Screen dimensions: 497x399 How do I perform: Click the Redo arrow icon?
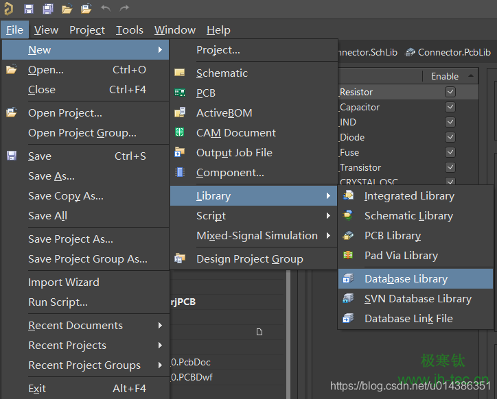point(124,9)
